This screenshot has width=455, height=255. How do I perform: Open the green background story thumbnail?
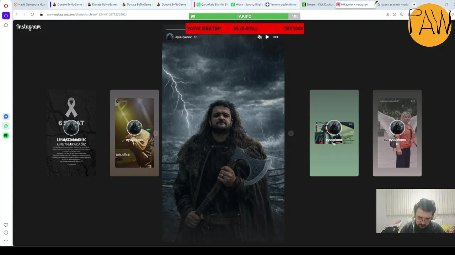click(x=334, y=133)
